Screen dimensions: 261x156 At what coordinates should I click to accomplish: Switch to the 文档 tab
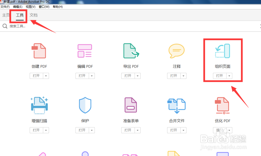[x=33, y=15]
